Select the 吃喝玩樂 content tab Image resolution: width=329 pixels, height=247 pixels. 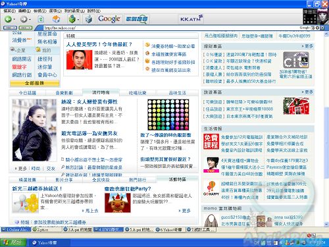[138, 93]
